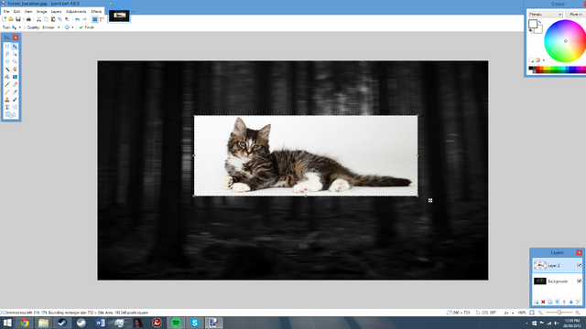
Task: Select the Lasso Select tool
Action: click(x=7, y=54)
